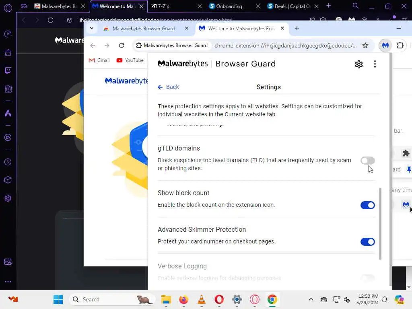Viewport: 412px width, 309px height.
Task: Disable Show block count toggle
Action: click(367, 205)
